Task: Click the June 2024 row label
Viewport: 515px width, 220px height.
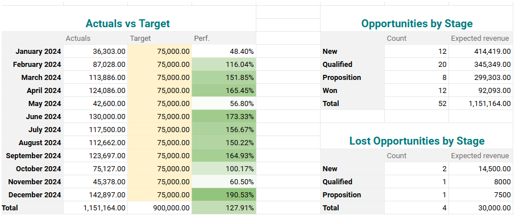Action: (x=32, y=117)
